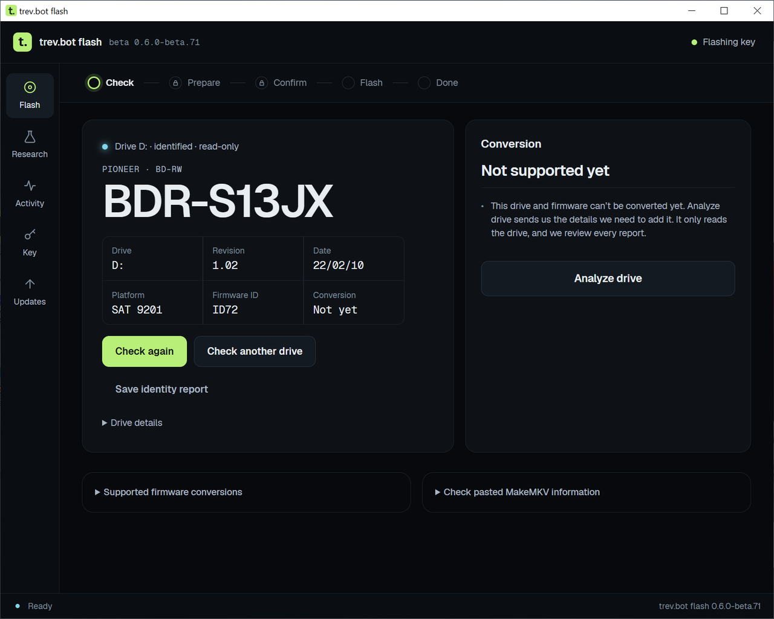The width and height of the screenshot is (774, 619).
Task: Click Save identity report link
Action: [161, 389]
